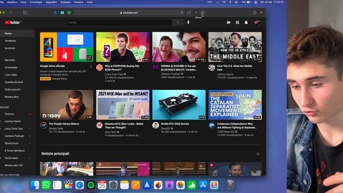Reload the page in Safari
The width and height of the screenshot is (343, 193).
pos(182,13)
